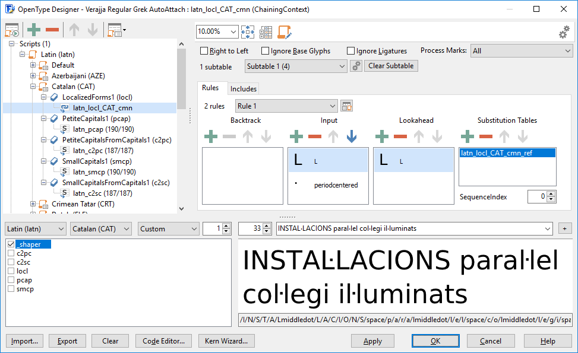578x353 pixels.
Task: Remove Substitution Table with red minus
Action: [x=486, y=136]
